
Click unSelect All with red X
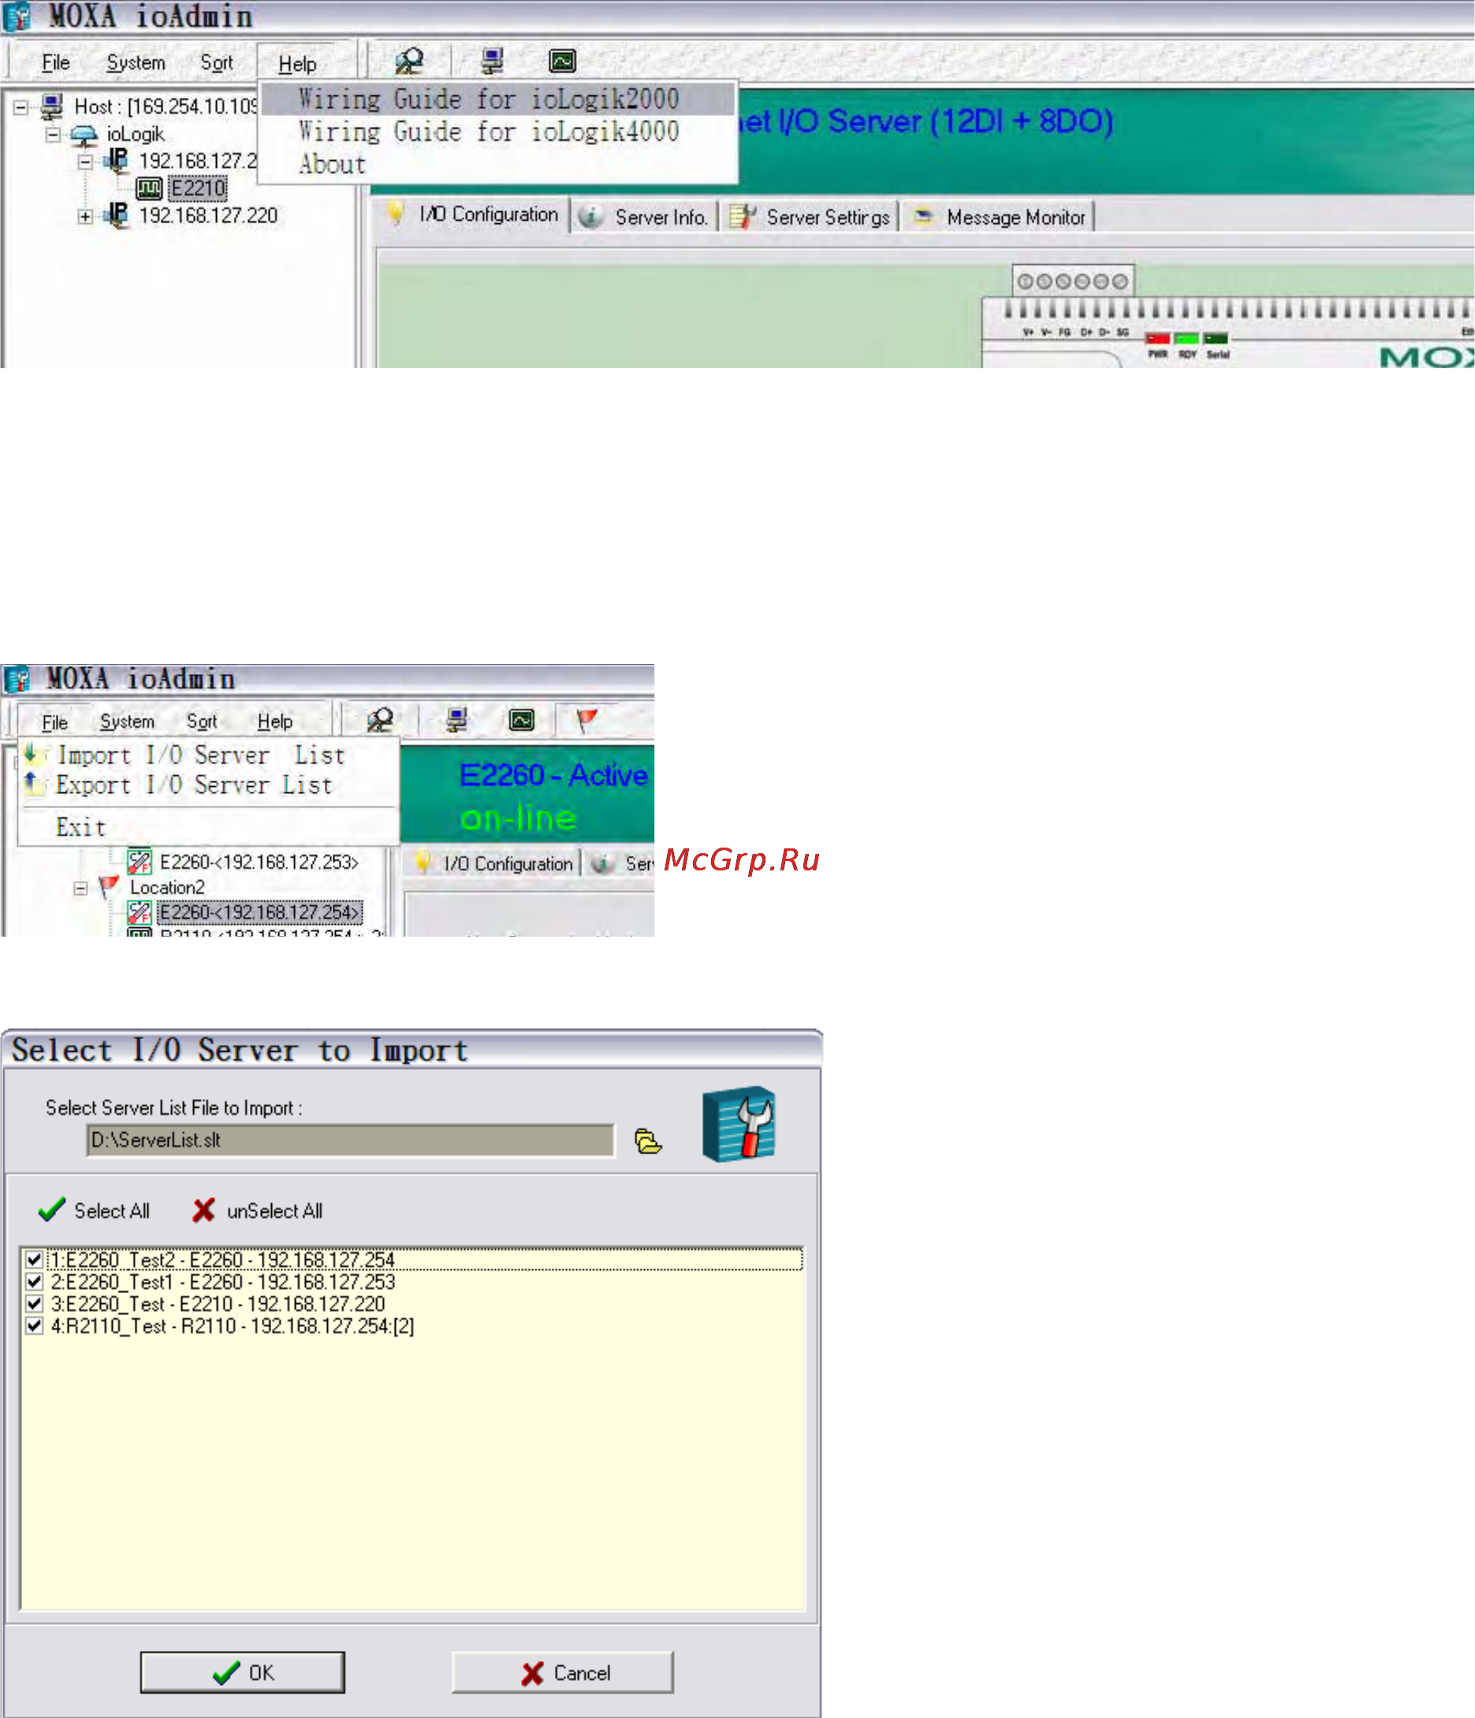tap(257, 1210)
